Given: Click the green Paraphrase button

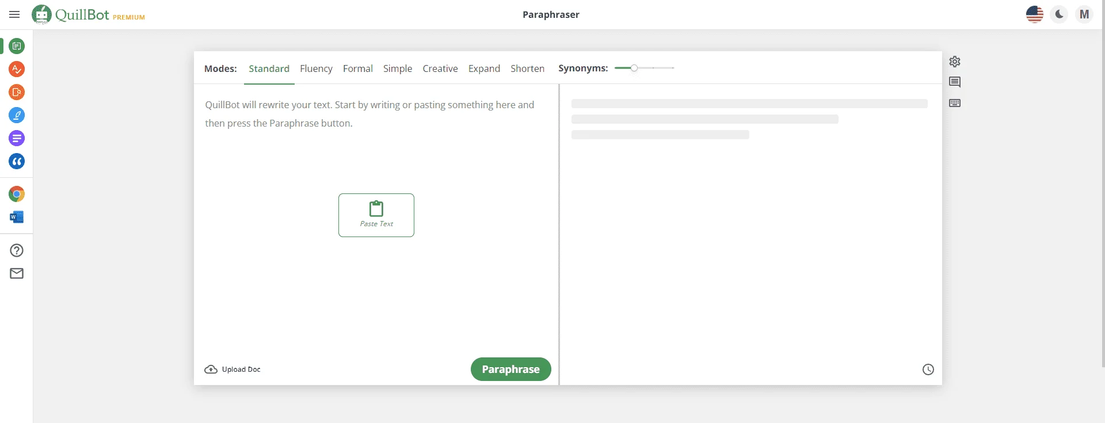Looking at the screenshot, I should (511, 369).
